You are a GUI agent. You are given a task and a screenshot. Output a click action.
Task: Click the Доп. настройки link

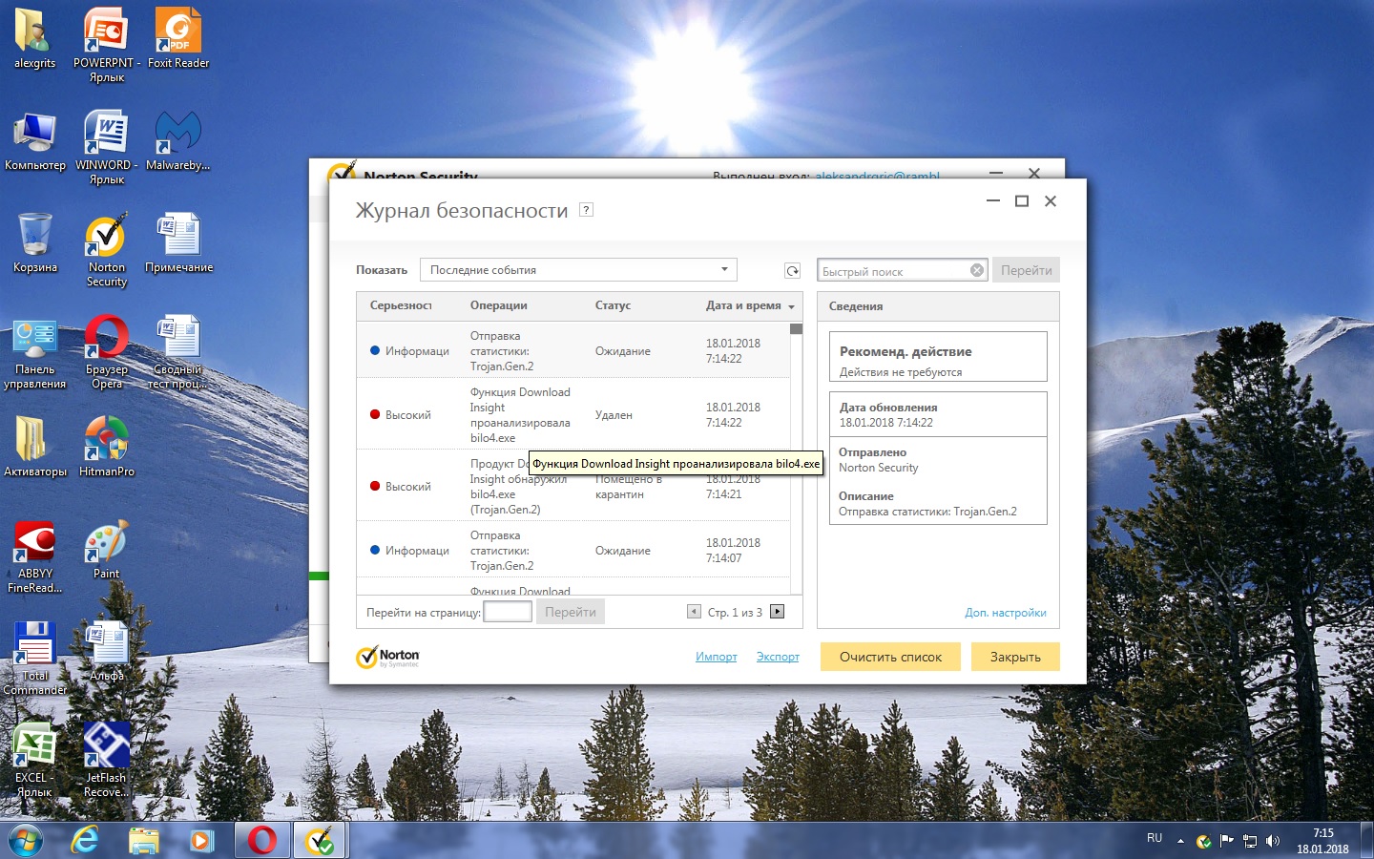(x=1005, y=613)
